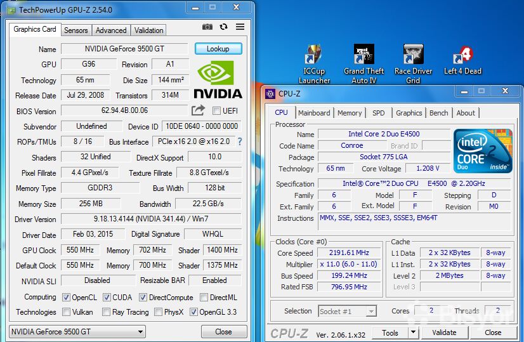Click the Code Name value Conroe

[352, 145]
